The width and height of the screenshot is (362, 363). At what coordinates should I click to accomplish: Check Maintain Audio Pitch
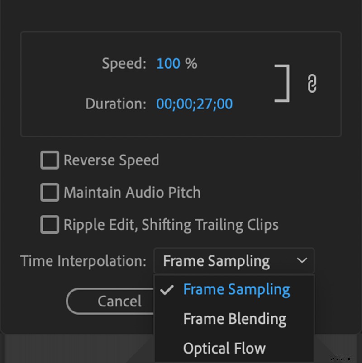click(49, 192)
